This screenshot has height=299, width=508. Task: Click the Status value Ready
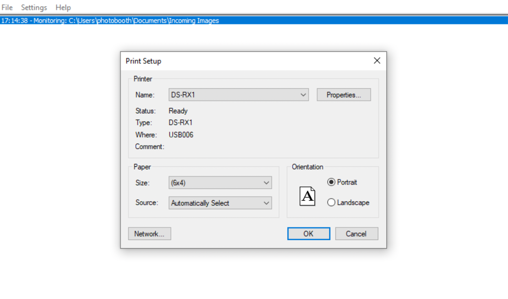[178, 111]
